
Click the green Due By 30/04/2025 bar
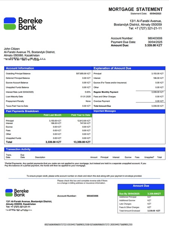pos(141,193)
